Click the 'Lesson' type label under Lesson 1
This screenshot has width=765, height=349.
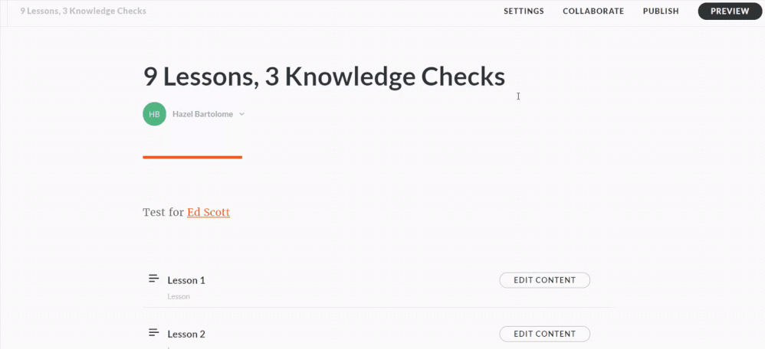(179, 296)
